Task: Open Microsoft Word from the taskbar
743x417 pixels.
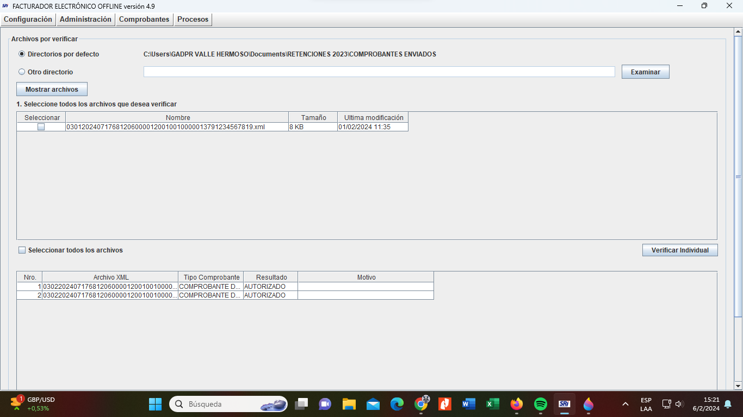Action: 468,404
